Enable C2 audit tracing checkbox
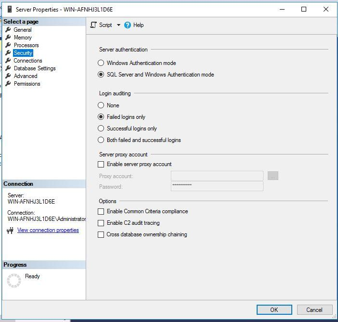 click(x=101, y=223)
